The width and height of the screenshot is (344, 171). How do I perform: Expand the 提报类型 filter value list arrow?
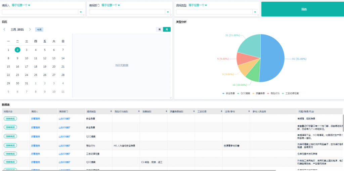255,12
